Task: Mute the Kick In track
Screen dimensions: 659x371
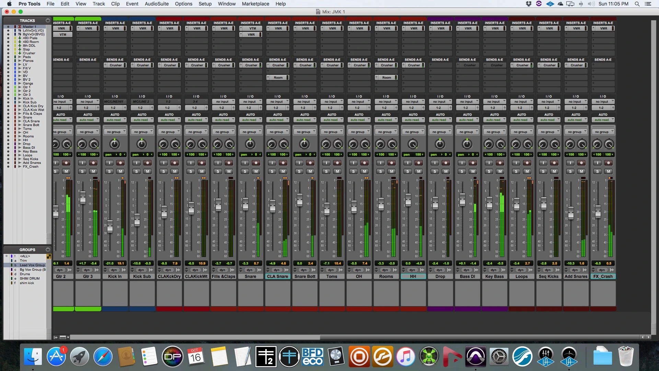Action: [x=120, y=171]
